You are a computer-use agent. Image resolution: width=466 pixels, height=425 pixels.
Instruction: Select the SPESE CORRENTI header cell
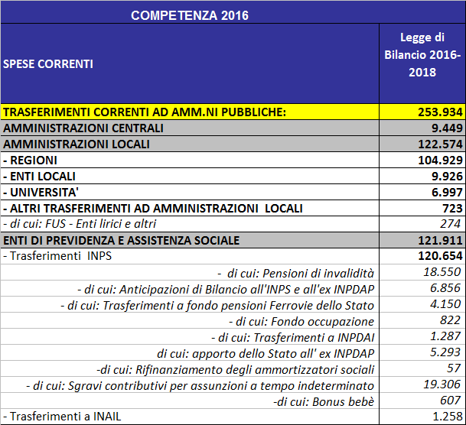click(48, 64)
